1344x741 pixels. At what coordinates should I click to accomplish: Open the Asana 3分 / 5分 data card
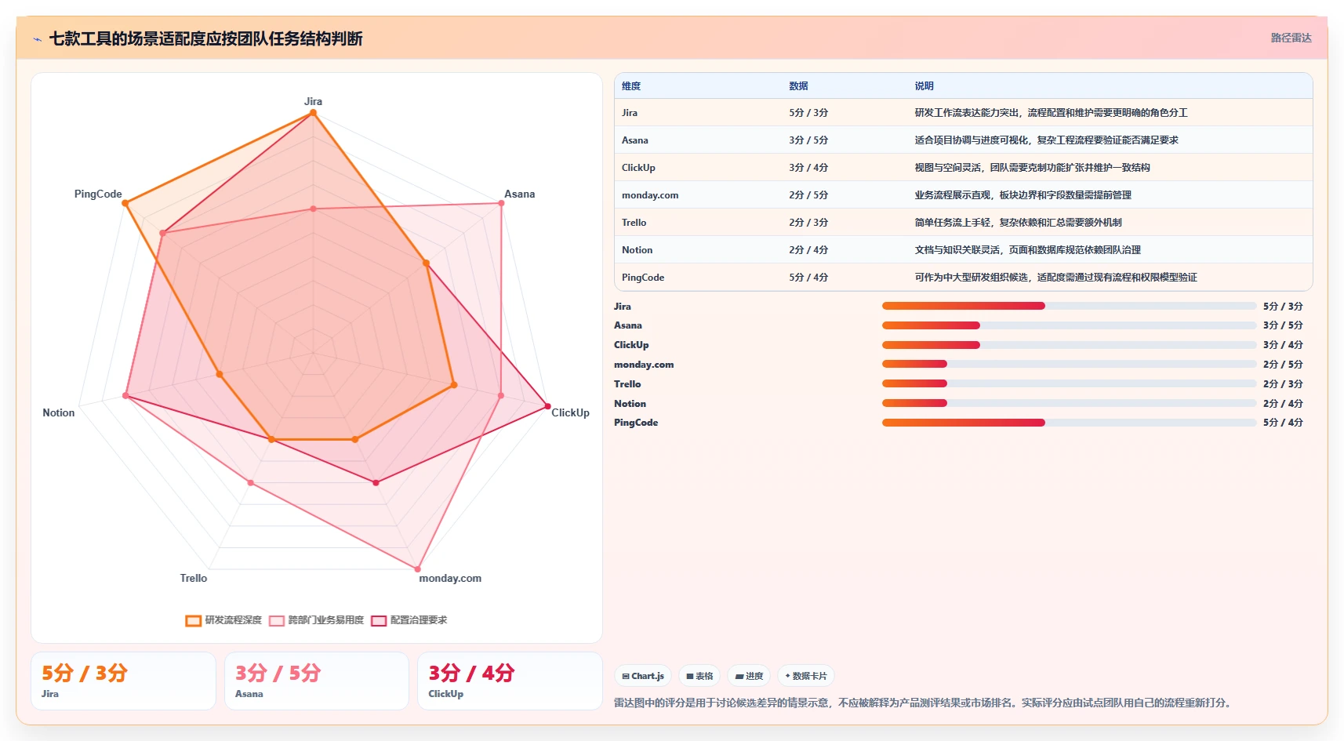coord(317,681)
